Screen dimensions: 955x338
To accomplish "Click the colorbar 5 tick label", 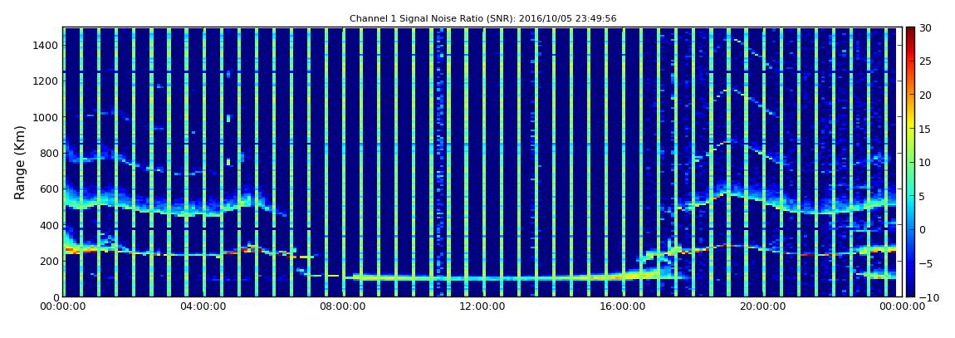I will coord(923,196).
